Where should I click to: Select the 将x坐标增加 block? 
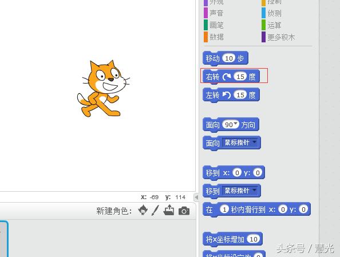pos(232,239)
